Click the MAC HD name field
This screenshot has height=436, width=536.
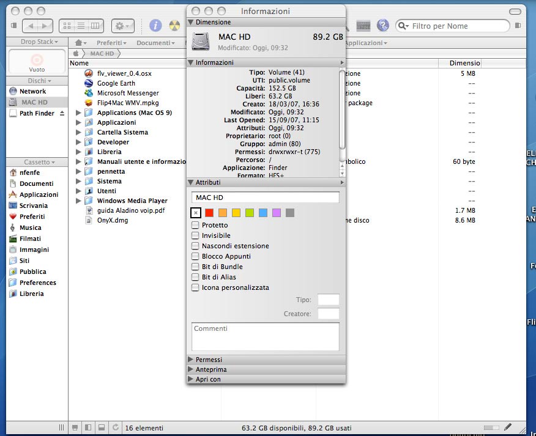pos(266,198)
